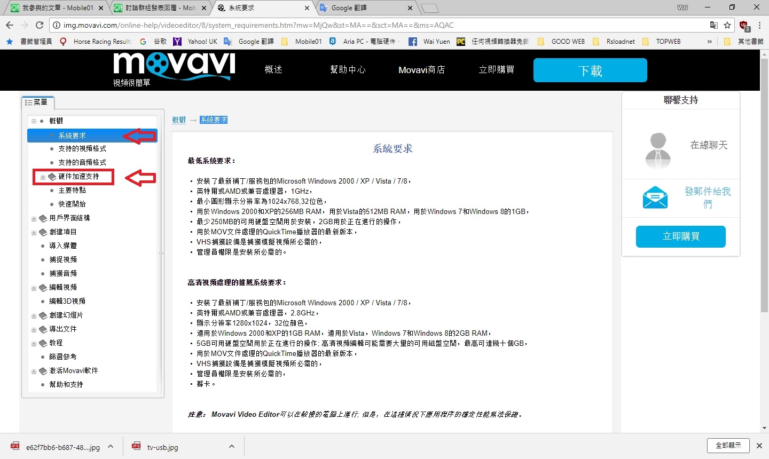Screen dimensions: 769x459
Task: Click the 在線聊天 link
Action: click(709, 145)
